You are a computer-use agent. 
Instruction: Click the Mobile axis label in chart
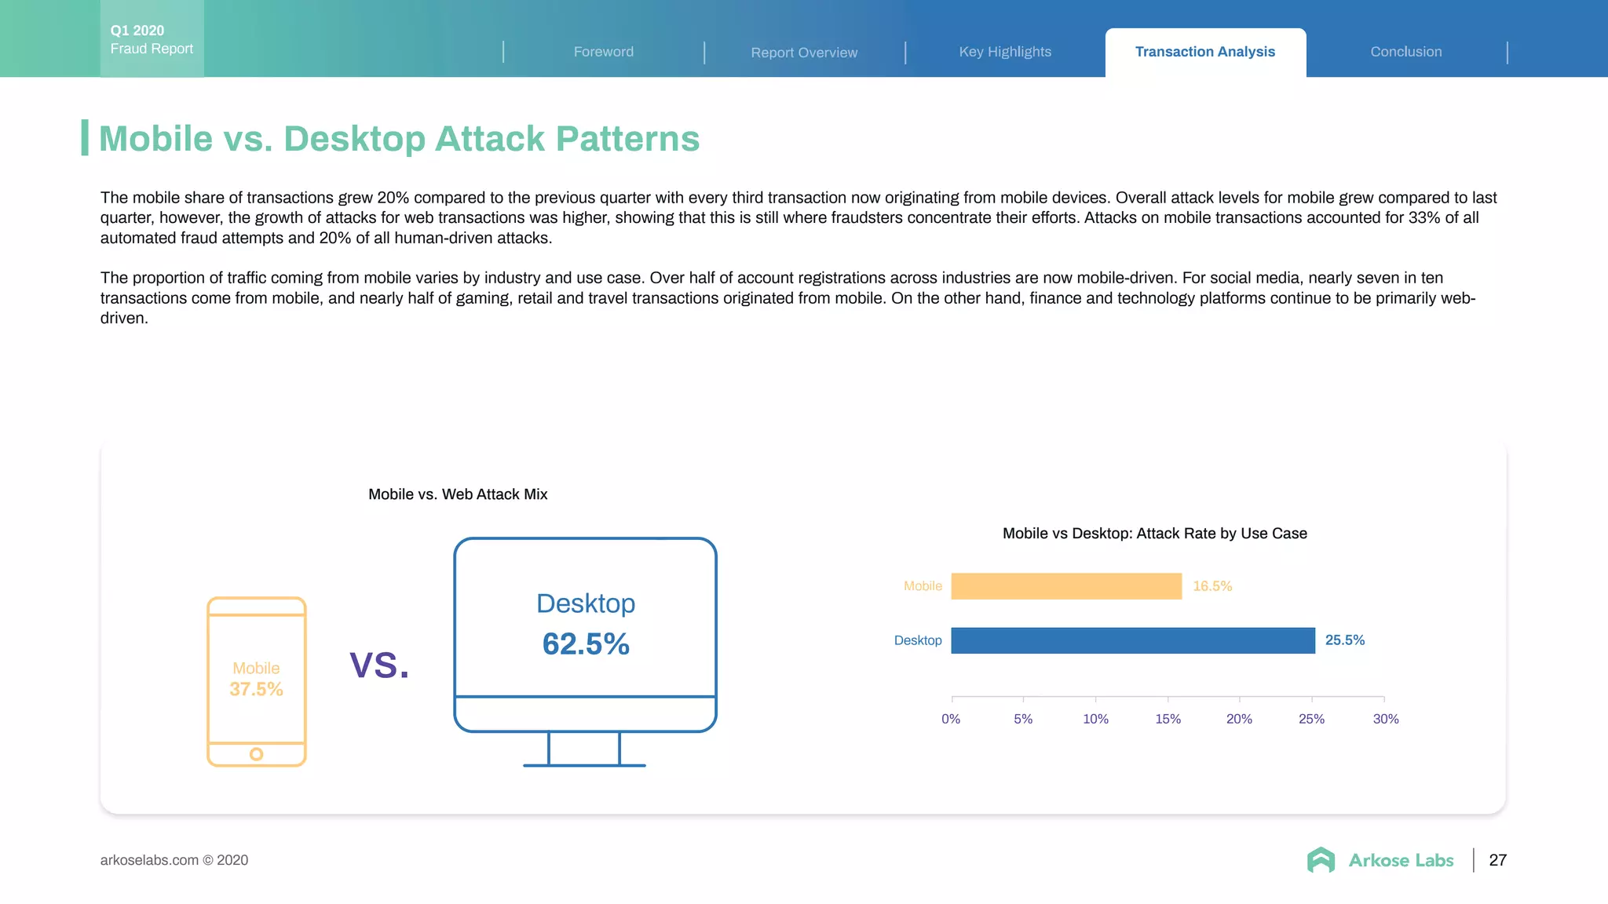pyautogui.click(x=923, y=586)
